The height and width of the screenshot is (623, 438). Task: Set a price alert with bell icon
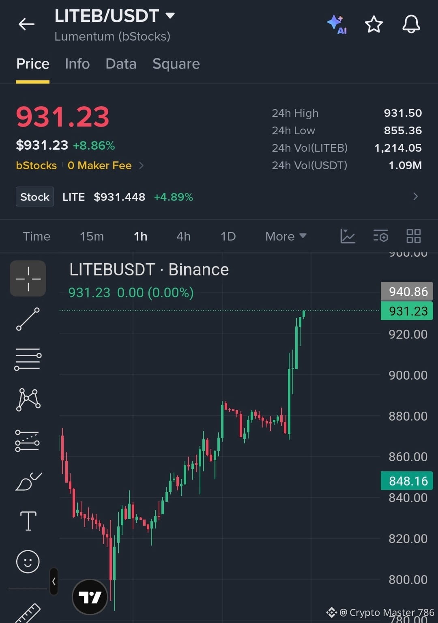[x=411, y=24]
